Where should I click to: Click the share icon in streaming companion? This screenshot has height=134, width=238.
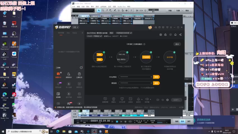coord(180,35)
